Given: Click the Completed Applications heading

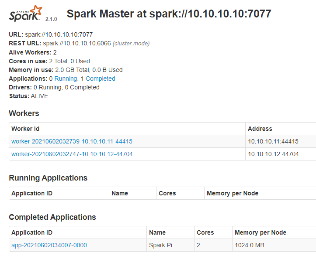Looking at the screenshot, I should [52, 217].
